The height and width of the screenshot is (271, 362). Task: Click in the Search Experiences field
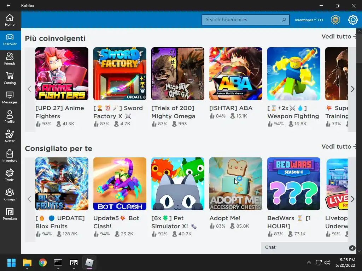tap(246, 20)
